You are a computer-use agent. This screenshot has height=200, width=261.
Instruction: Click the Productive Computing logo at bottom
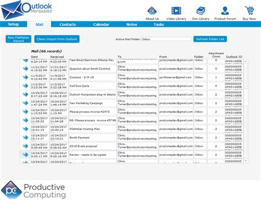click(33, 191)
